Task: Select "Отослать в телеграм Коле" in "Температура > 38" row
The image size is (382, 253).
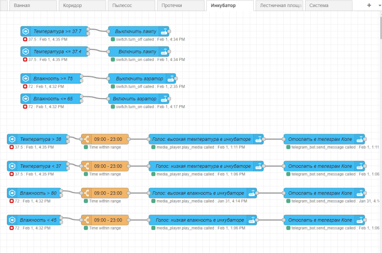Action: point(319,139)
